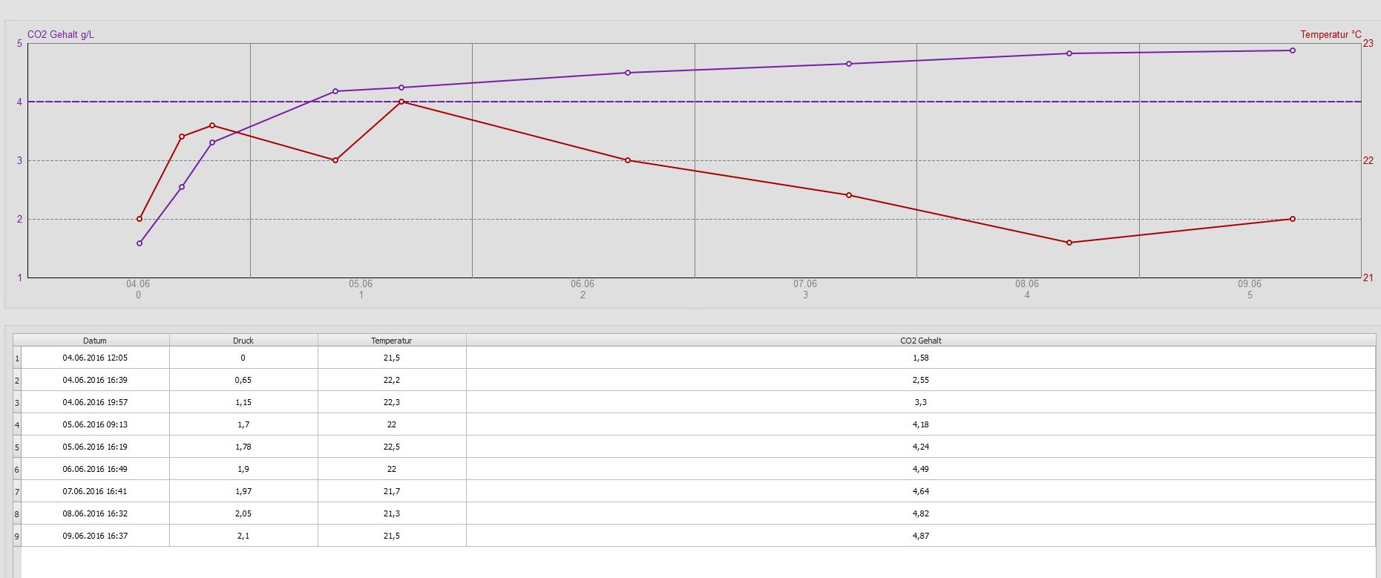Viewport: 1381px width, 578px height.
Task: Click the CO2 Gehalt g/L axis label
Action: coord(61,35)
